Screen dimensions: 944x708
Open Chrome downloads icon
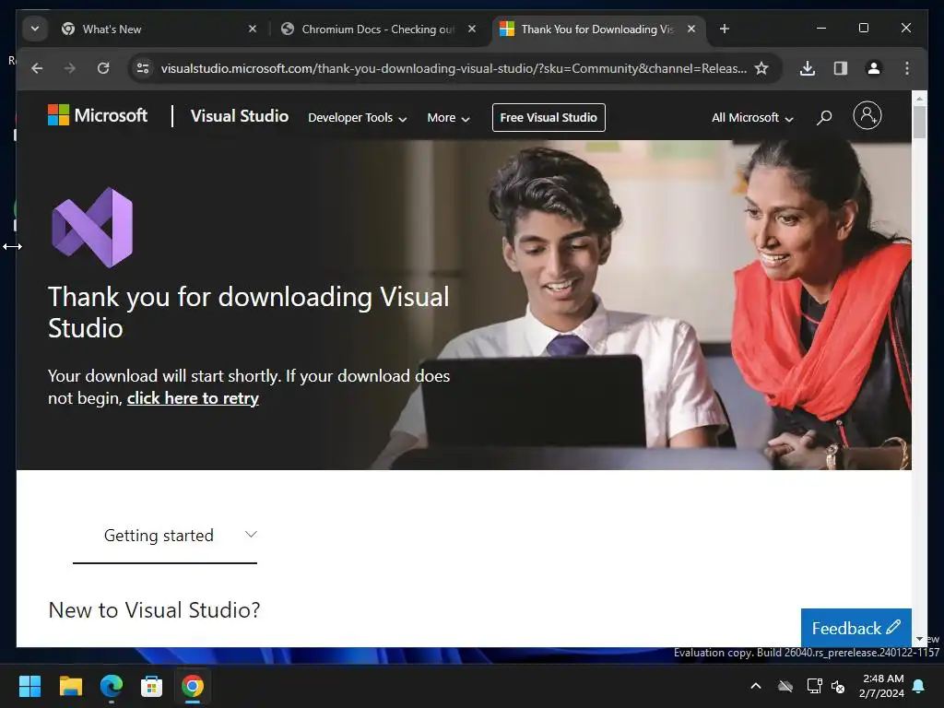(808, 68)
